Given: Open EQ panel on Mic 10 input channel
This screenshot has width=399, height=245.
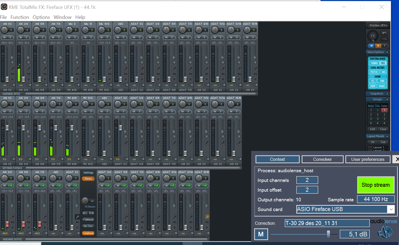Looking at the screenshot, I should tap(93, 74).
